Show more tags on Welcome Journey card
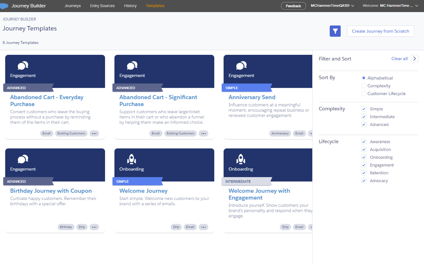This screenshot has width=424, height=267. tap(203, 227)
